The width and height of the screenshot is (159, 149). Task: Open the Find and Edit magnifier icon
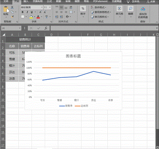tap(130, 9)
